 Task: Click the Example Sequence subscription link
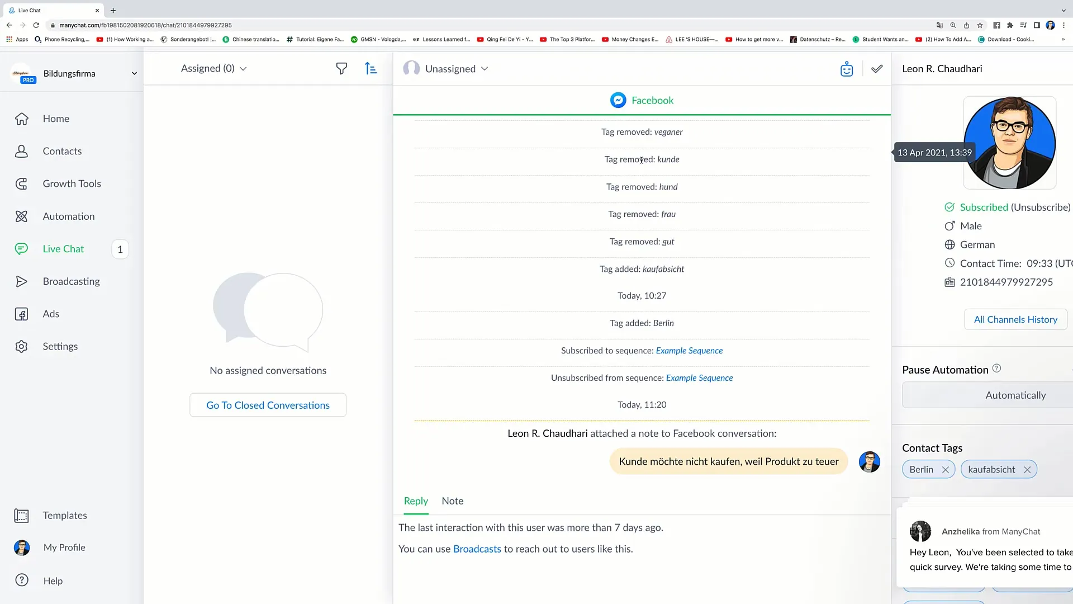point(690,350)
